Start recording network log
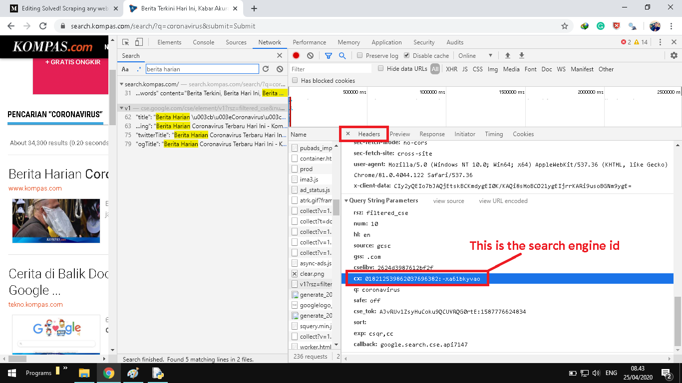Viewport: 682px width, 383px height. (296, 55)
